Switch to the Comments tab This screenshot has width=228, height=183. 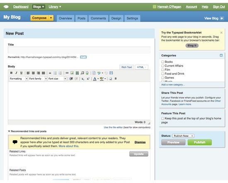(98, 18)
